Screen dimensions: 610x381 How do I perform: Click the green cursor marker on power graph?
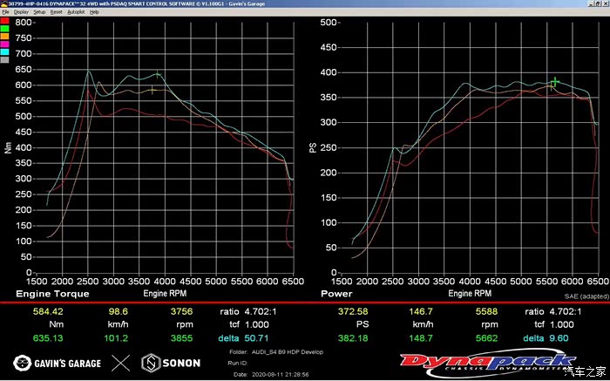pos(555,82)
